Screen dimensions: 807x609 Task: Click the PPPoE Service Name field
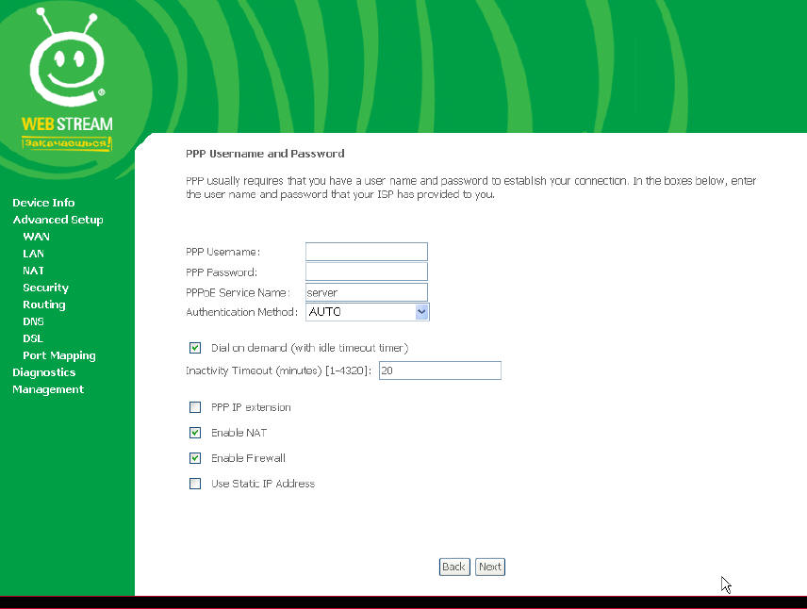coord(367,292)
